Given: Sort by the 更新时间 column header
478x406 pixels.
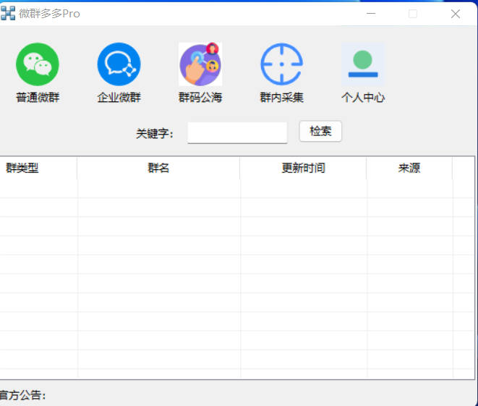Looking at the screenshot, I should 303,168.
